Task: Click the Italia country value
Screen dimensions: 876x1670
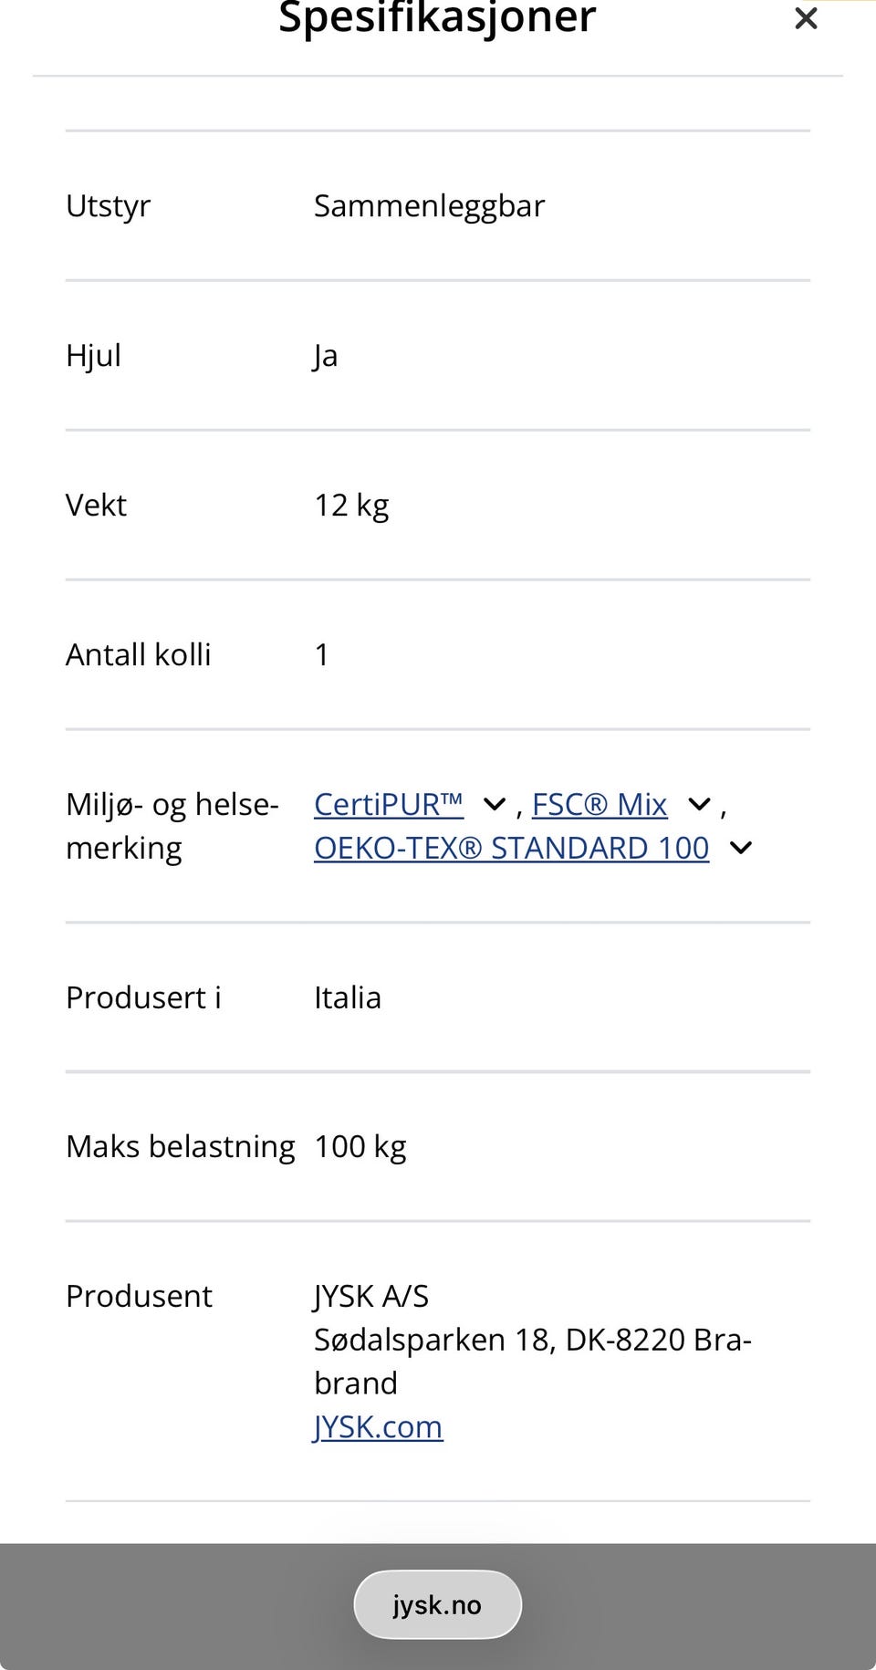Action: (348, 997)
